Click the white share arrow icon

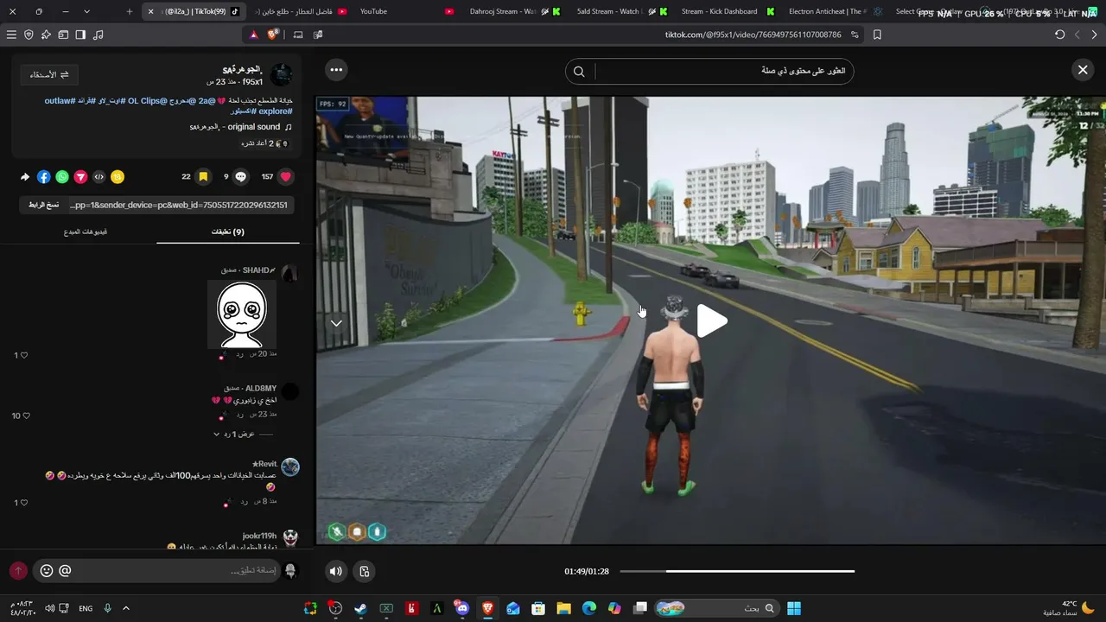tap(25, 177)
